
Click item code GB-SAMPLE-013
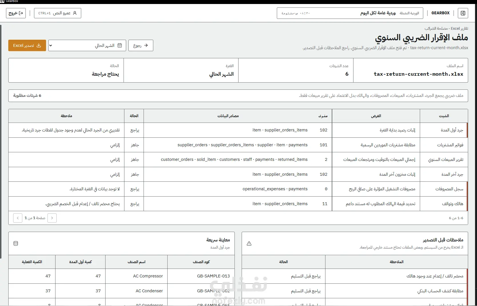point(213,276)
